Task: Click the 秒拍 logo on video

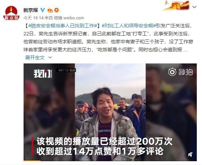Action: click(181, 72)
